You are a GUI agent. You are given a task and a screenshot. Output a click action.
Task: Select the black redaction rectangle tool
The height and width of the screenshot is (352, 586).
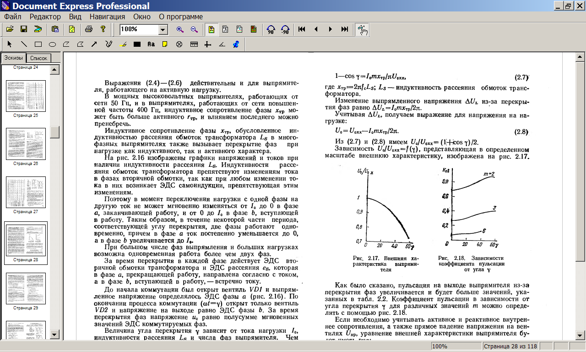[137, 44]
